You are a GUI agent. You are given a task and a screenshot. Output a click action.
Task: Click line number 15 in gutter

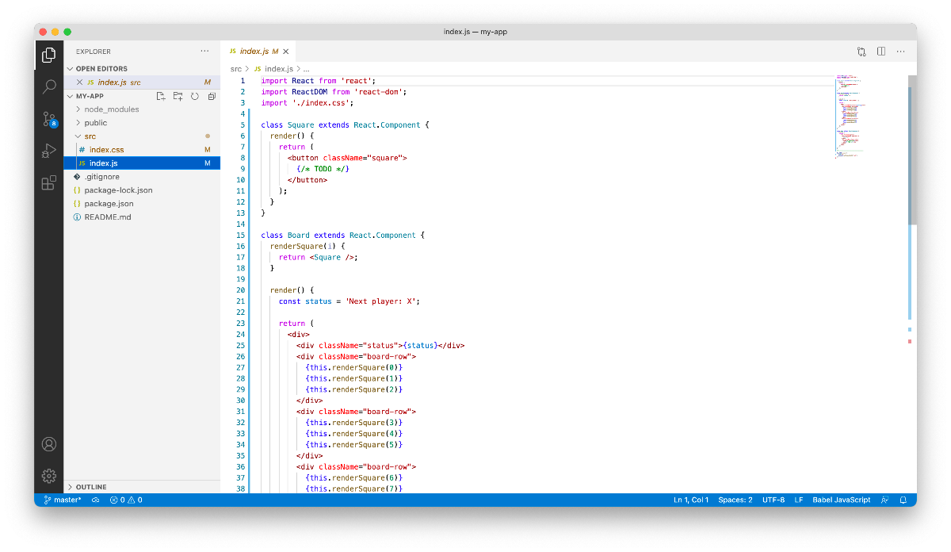(240, 235)
